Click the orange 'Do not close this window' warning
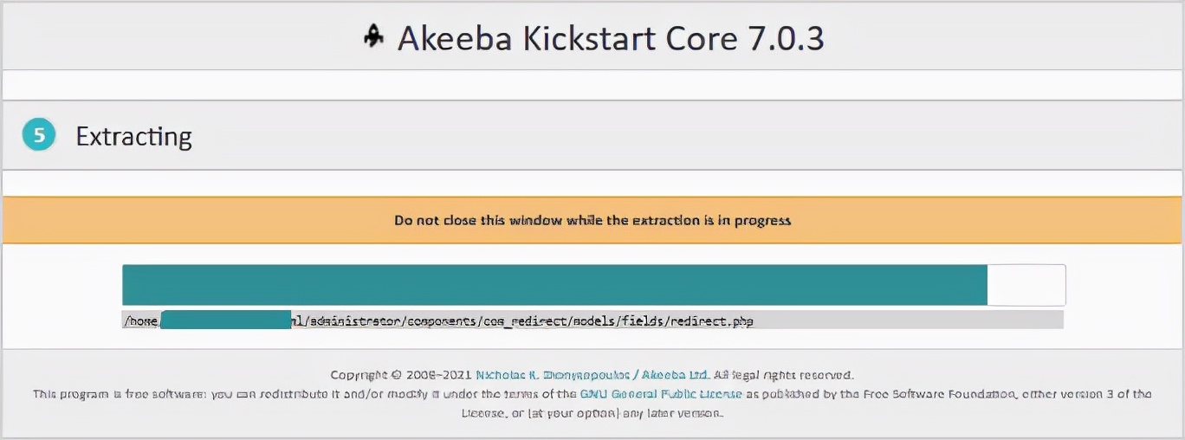The width and height of the screenshot is (1185, 440). tap(592, 220)
